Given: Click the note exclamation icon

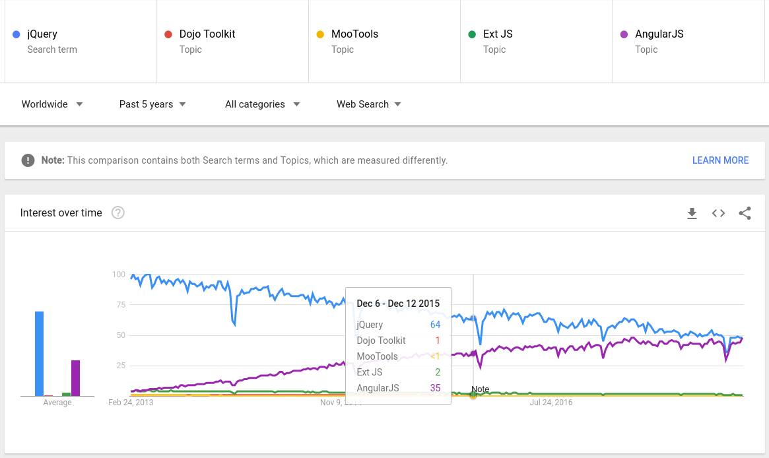Looking at the screenshot, I should point(28,160).
